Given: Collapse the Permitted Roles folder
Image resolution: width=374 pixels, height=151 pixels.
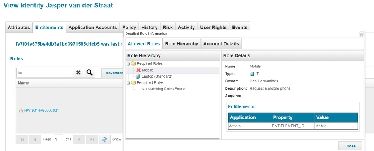Looking at the screenshot, I should coord(128,83).
